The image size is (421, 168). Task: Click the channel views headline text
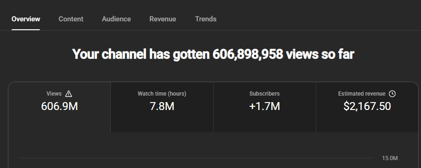point(213,54)
